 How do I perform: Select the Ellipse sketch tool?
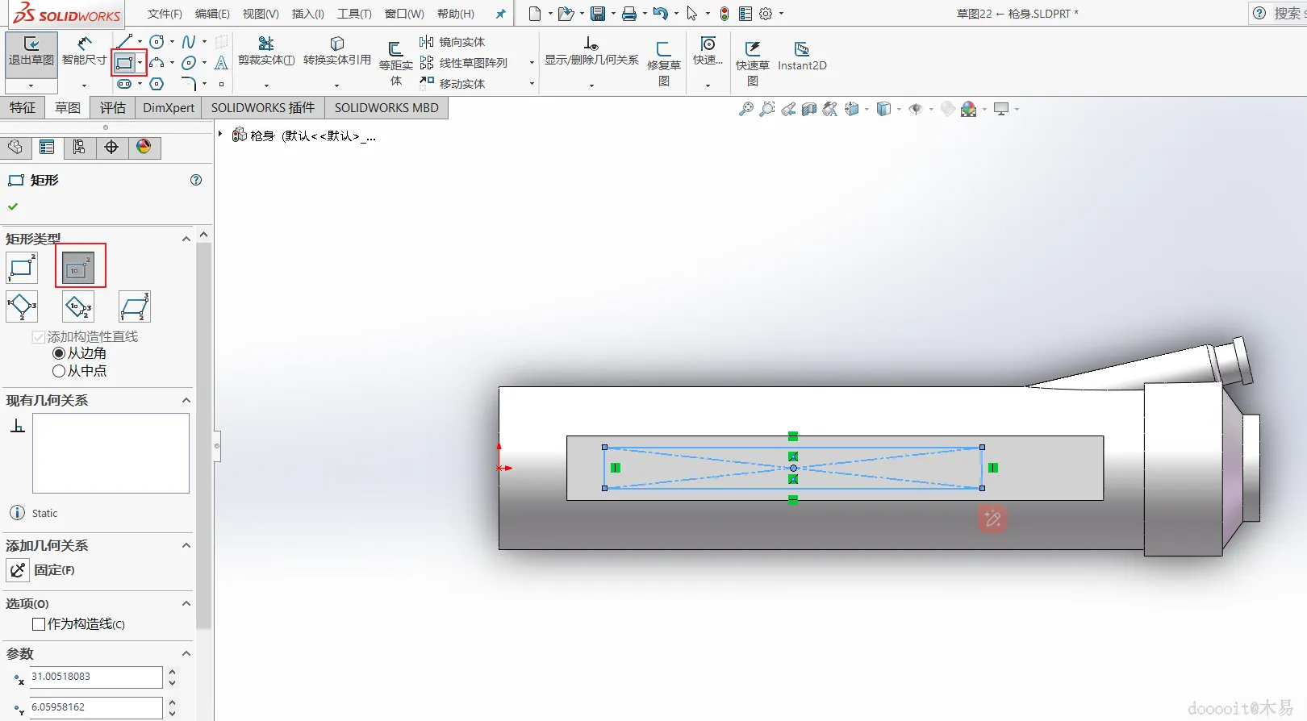pos(189,63)
